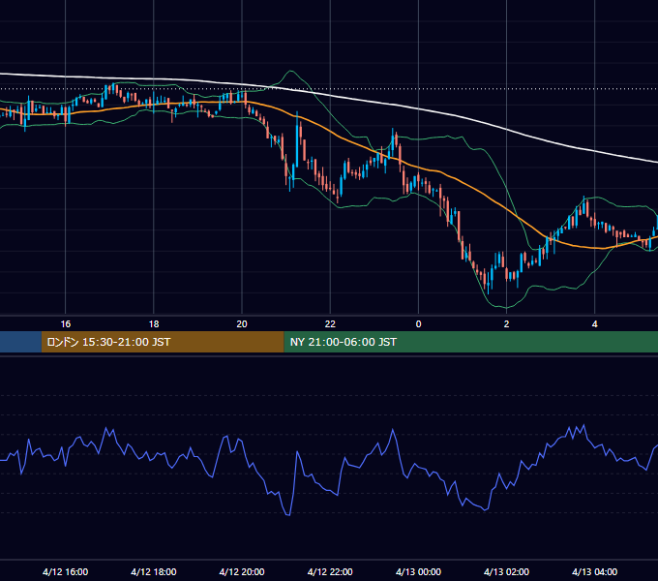Screen dimensions: 658x581
Task: Click the 22 hour label on price chart axis
Action: [x=330, y=323]
